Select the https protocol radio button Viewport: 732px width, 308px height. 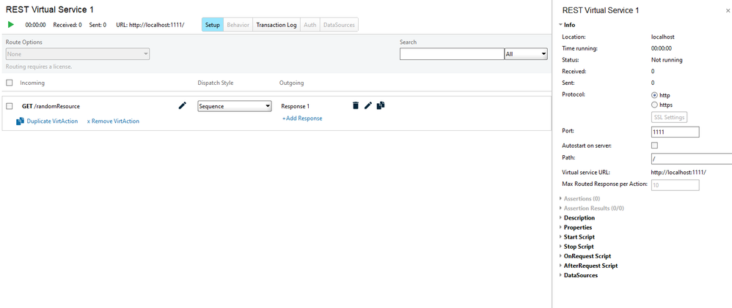[655, 105]
